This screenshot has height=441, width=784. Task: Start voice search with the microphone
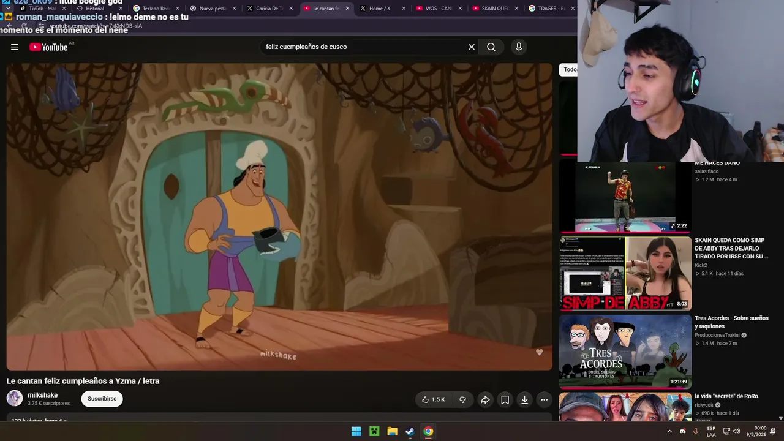tap(519, 47)
